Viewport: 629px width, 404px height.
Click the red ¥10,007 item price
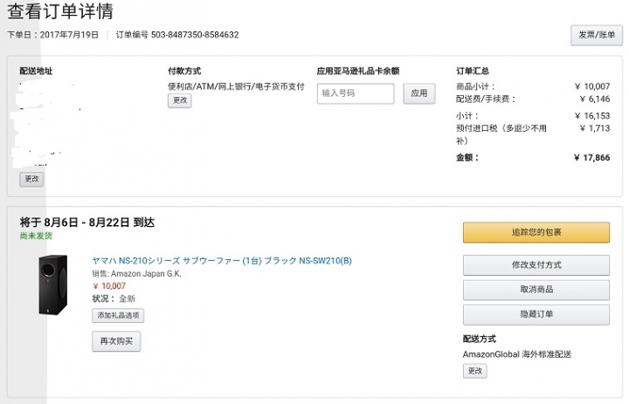pos(109,286)
